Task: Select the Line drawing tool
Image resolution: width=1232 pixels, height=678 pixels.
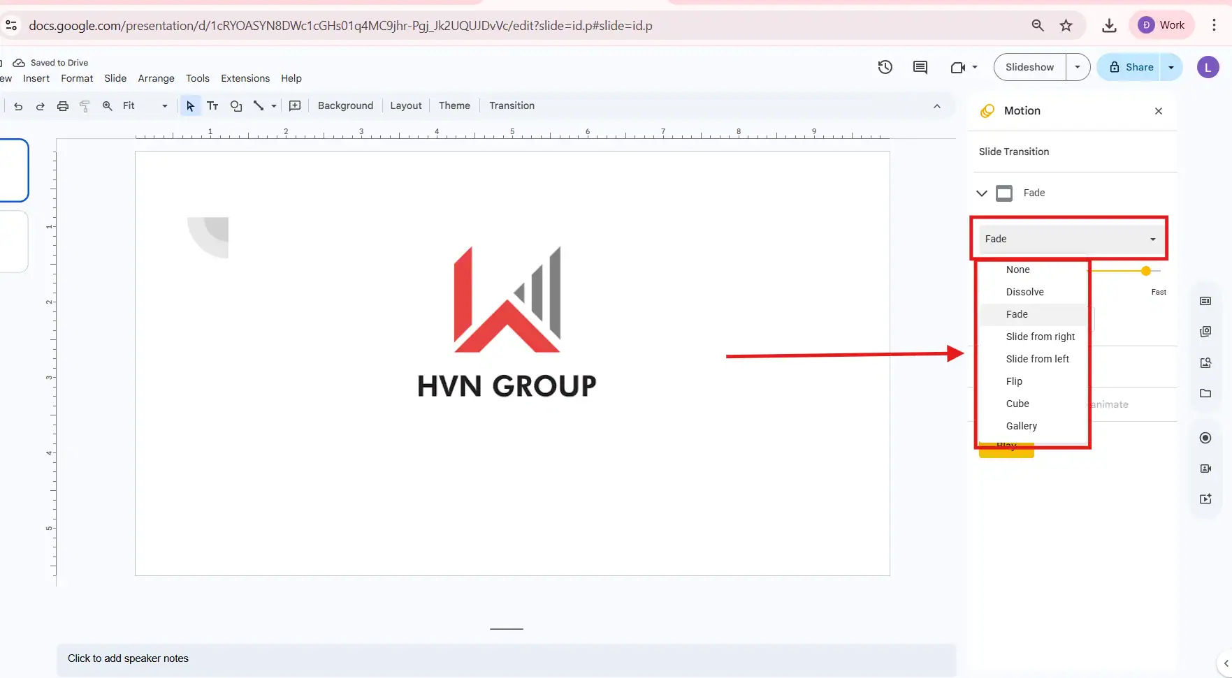Action: [x=259, y=106]
